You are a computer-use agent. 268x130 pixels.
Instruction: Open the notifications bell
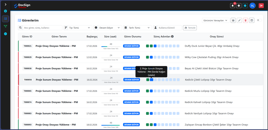click(232, 6)
